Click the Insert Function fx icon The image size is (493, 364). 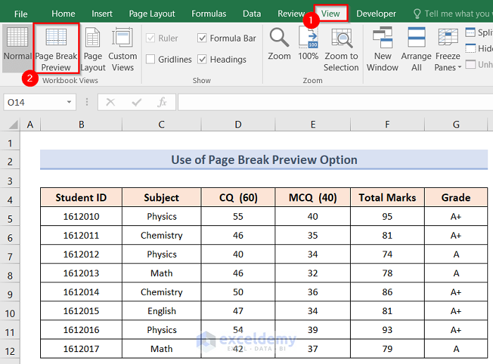(162, 102)
